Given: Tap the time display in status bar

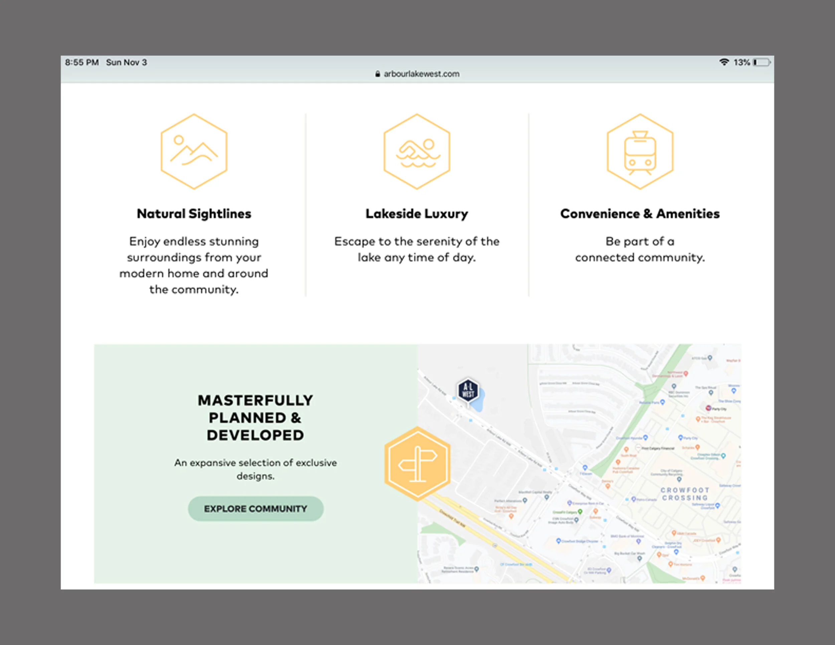Looking at the screenshot, I should pyautogui.click(x=82, y=62).
